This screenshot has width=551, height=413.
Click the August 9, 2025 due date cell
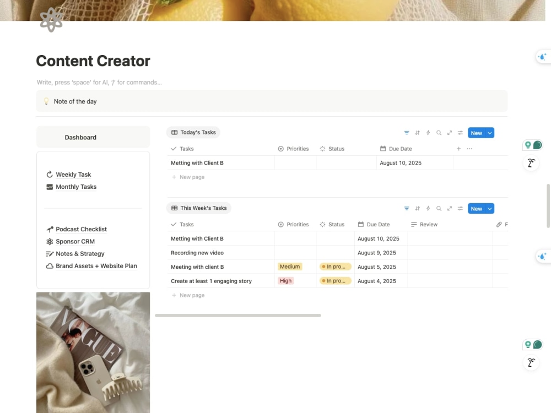381,253
